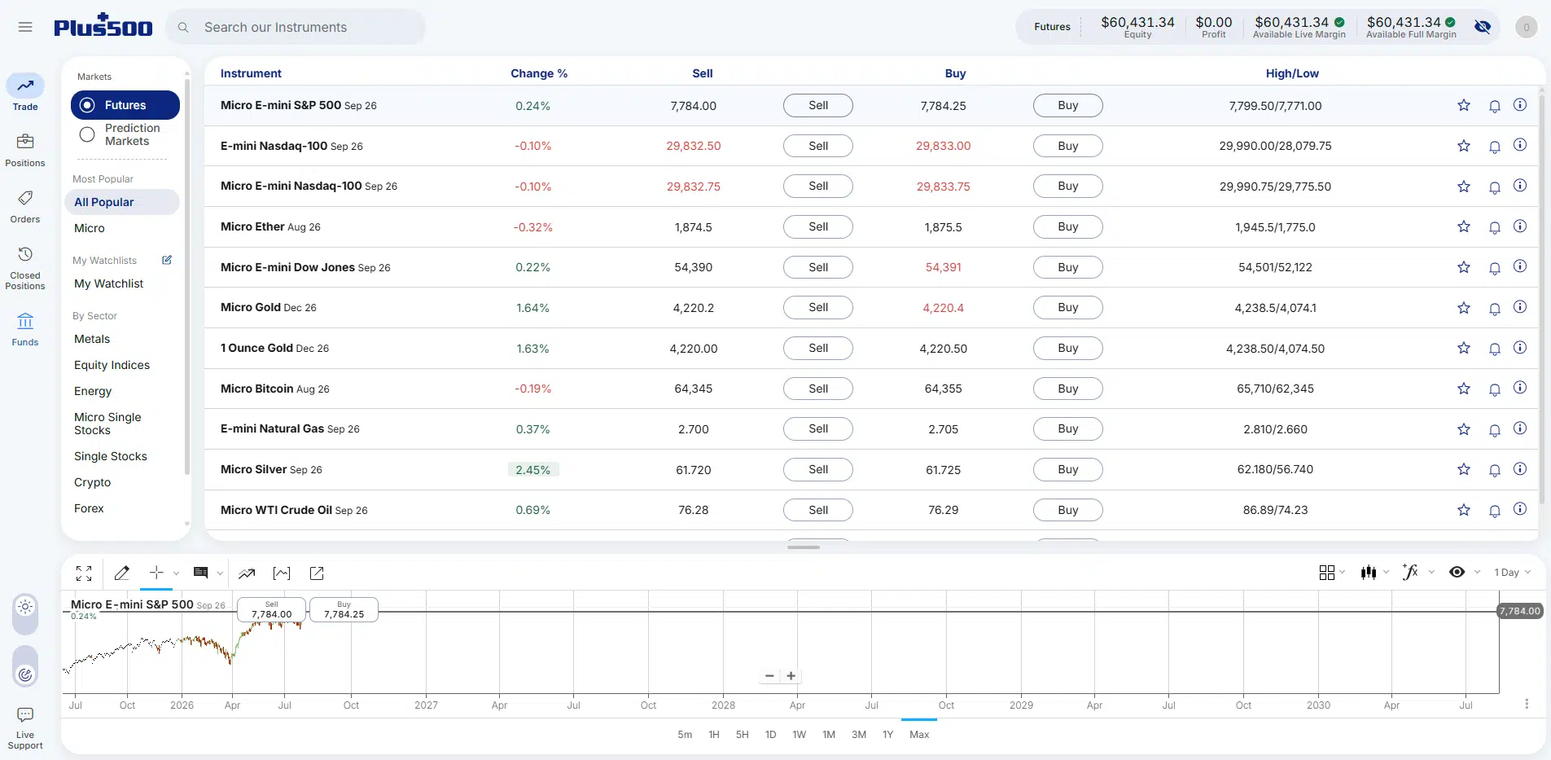The height and width of the screenshot is (760, 1551).
Task: Select the Crypto sector
Action: [92, 482]
